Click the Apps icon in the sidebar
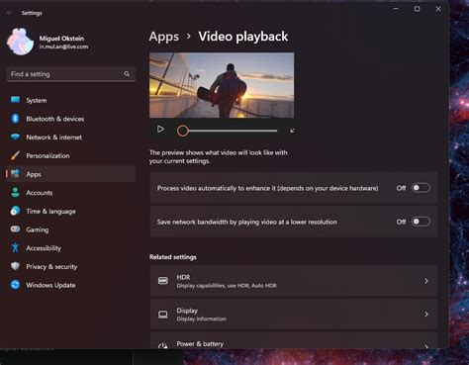Image resolution: width=469 pixels, height=365 pixels. 15,174
